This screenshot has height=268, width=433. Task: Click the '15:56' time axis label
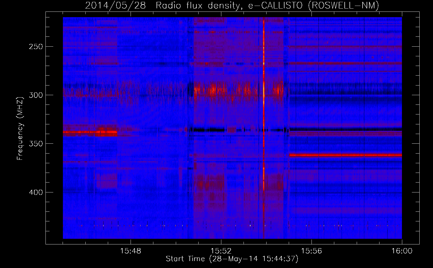[312, 251]
